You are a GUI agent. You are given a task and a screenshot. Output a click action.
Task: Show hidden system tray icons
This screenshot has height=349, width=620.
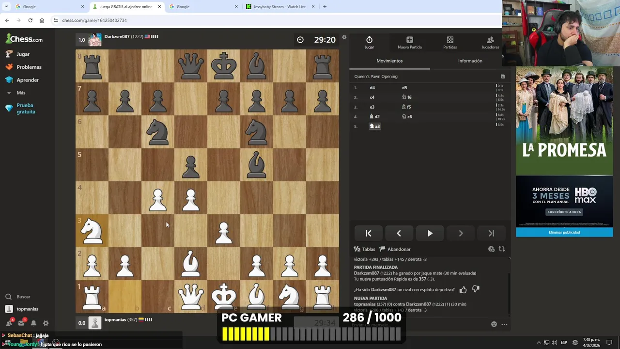(x=539, y=343)
